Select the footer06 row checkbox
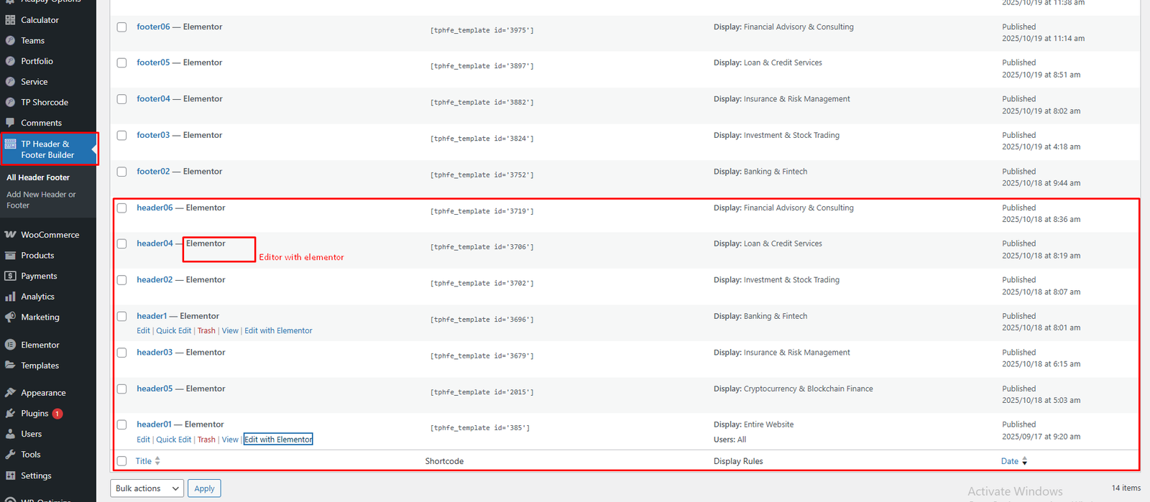 [122, 27]
